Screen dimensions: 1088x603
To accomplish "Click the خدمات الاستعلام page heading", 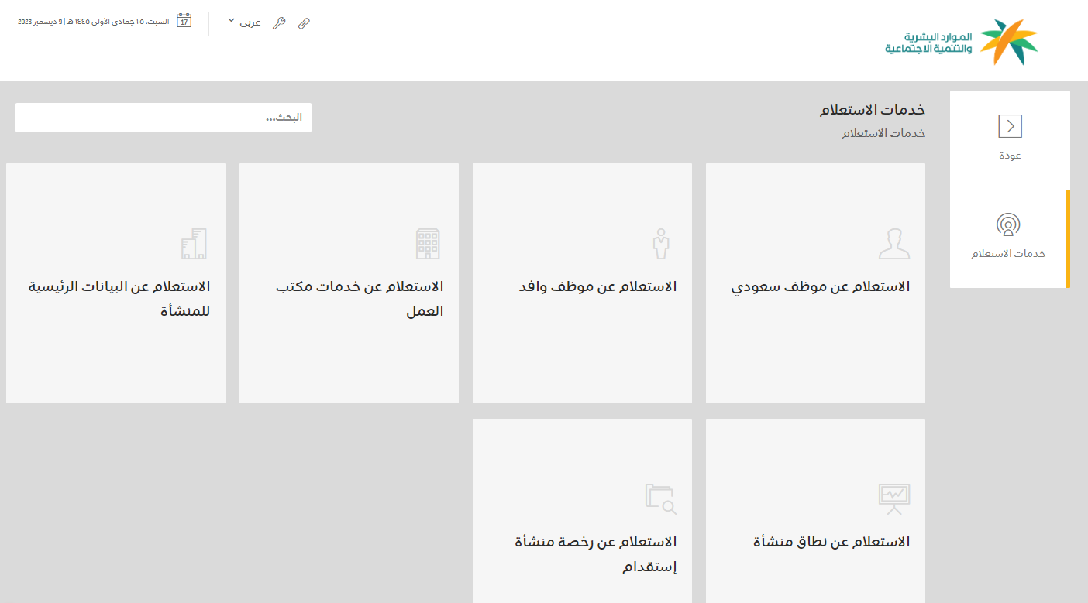I will pos(873,110).
